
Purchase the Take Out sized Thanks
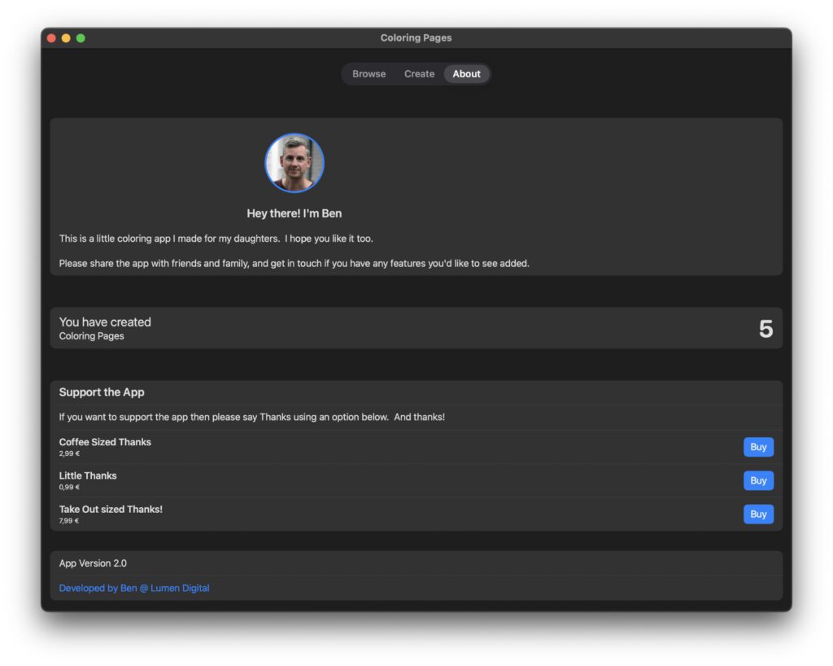pyautogui.click(x=758, y=515)
